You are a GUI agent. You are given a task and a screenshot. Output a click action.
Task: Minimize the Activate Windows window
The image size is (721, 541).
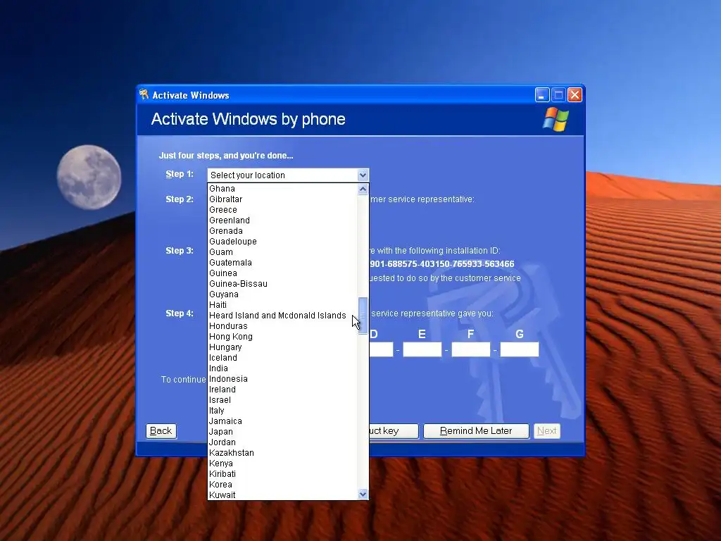(x=542, y=95)
